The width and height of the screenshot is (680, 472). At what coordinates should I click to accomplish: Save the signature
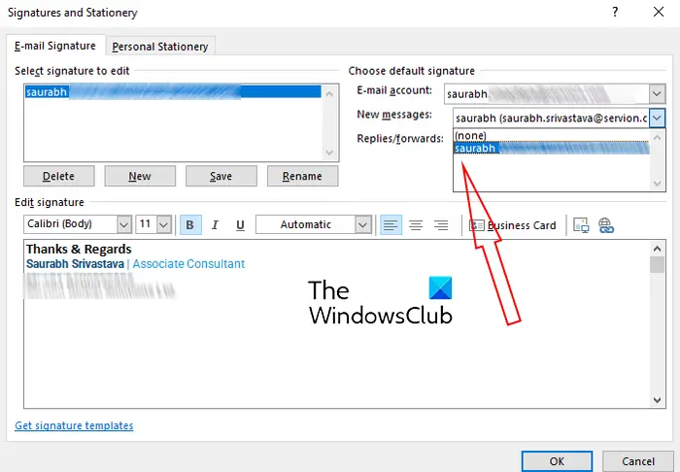(x=221, y=176)
